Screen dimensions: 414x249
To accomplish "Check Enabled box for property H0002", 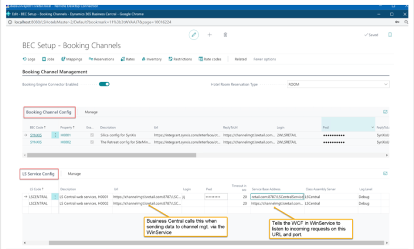I will click(92, 142).
